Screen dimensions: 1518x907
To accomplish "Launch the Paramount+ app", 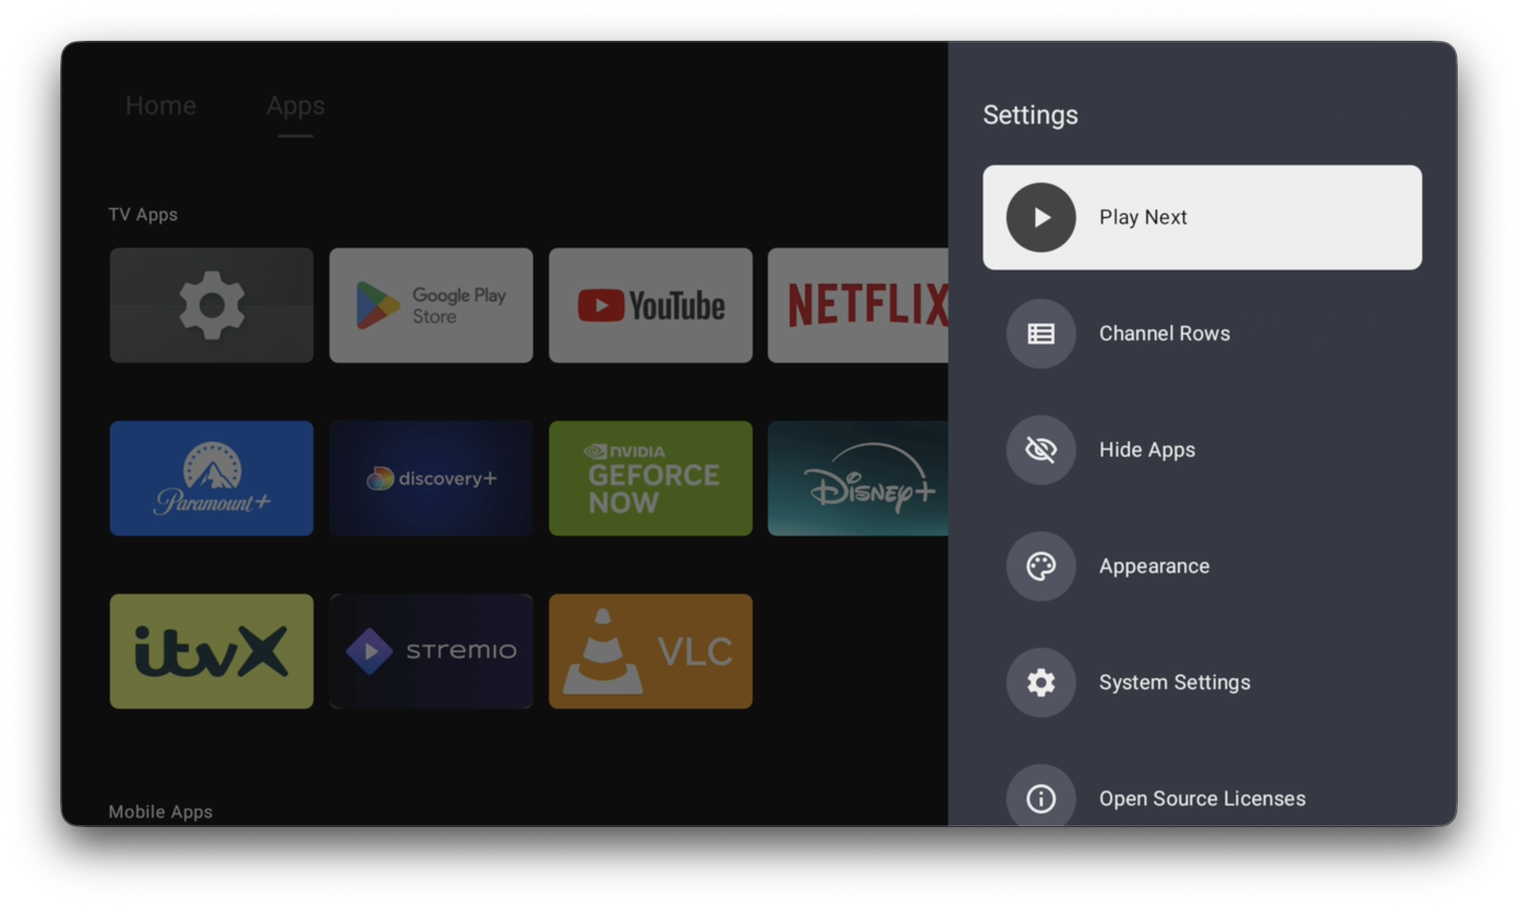I will pyautogui.click(x=212, y=478).
